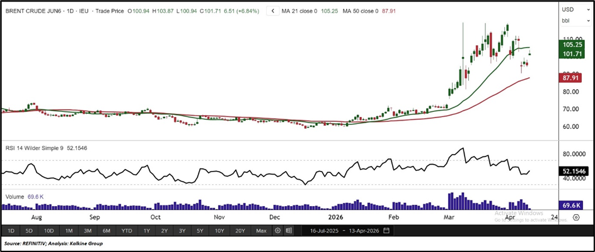
Task: Click the 10D range button
Action: point(49,231)
